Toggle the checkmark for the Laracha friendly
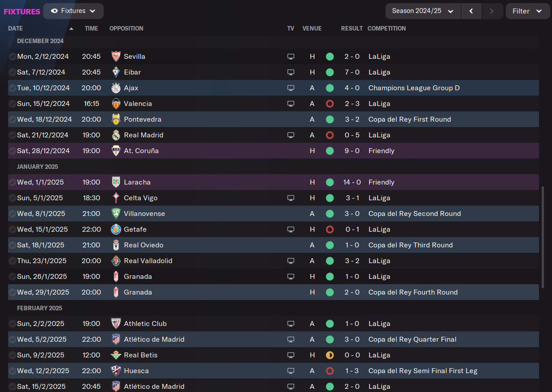Viewport: 552px width, 392px height. pos(12,182)
